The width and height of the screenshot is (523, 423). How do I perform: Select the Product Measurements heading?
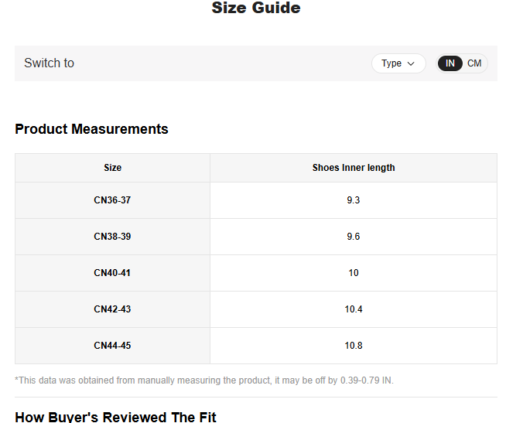click(x=91, y=129)
